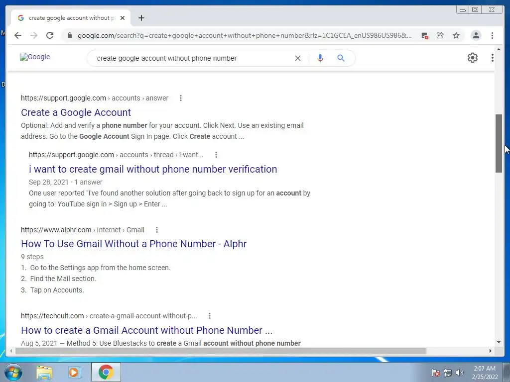Open the network tray icon
The image size is (510, 382).
tap(448, 373)
